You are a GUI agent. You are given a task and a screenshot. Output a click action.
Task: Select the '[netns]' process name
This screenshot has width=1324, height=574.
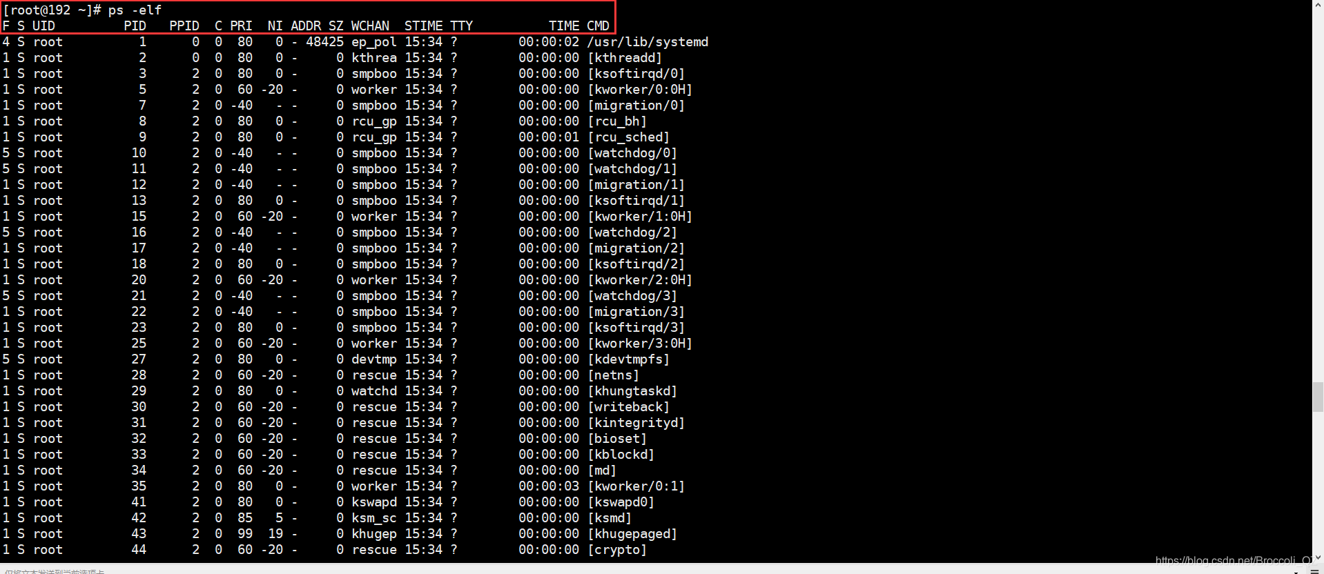point(613,375)
